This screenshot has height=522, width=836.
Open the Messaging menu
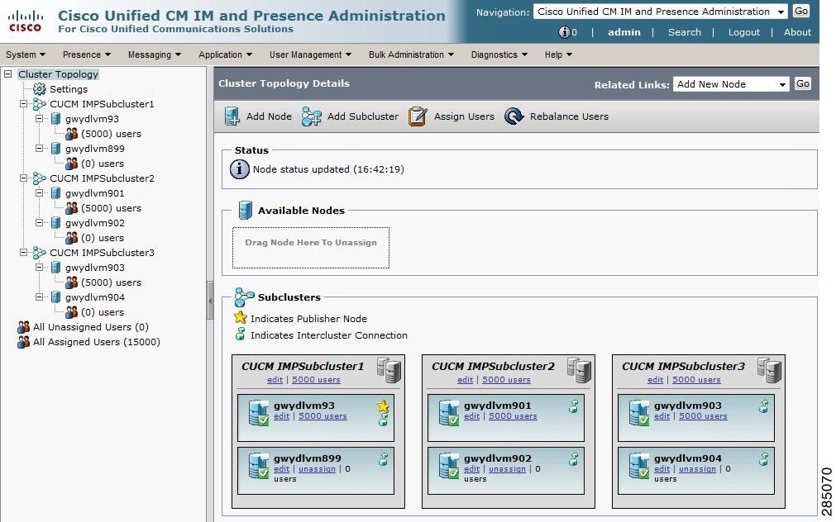coord(154,55)
